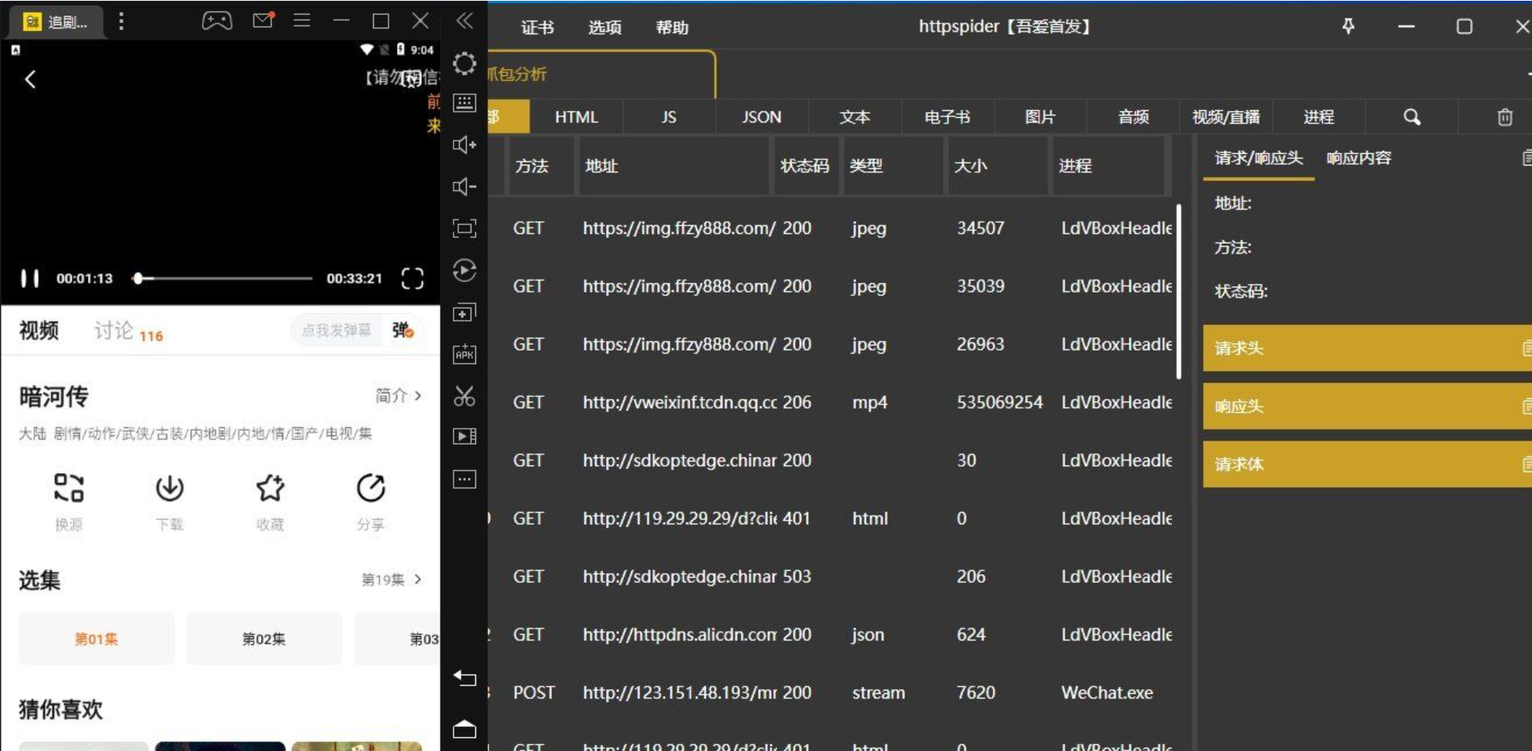Viewport: 1532px width, 751px height.
Task: Pause the playing video
Action: pyautogui.click(x=29, y=278)
